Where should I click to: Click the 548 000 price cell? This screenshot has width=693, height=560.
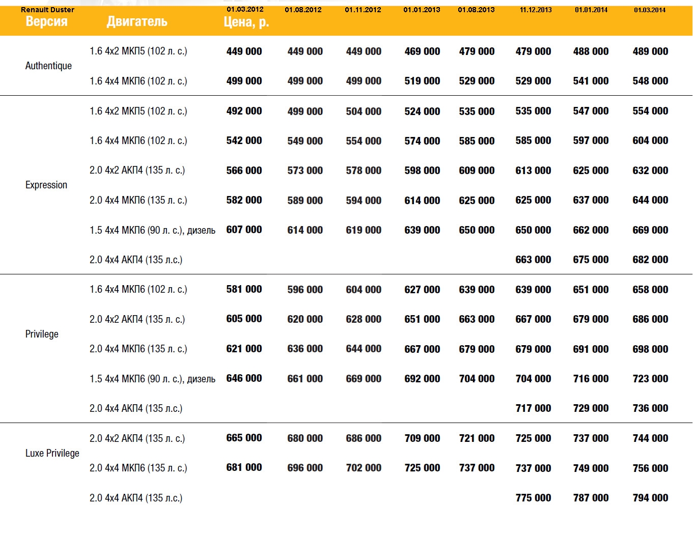tap(650, 81)
